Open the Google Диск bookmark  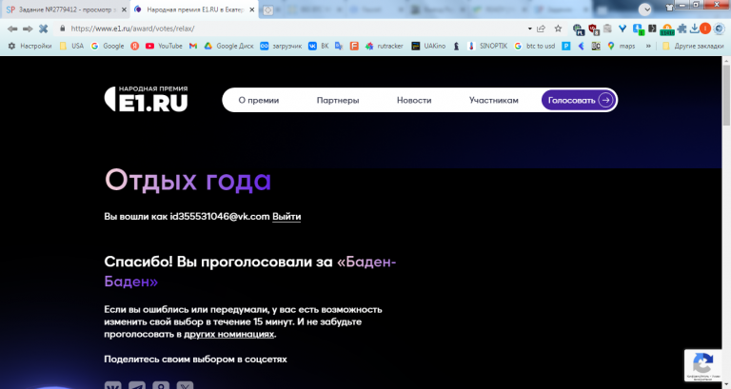229,46
